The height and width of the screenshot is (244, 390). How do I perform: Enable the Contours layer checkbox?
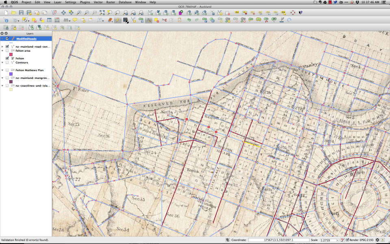[x=7, y=63]
